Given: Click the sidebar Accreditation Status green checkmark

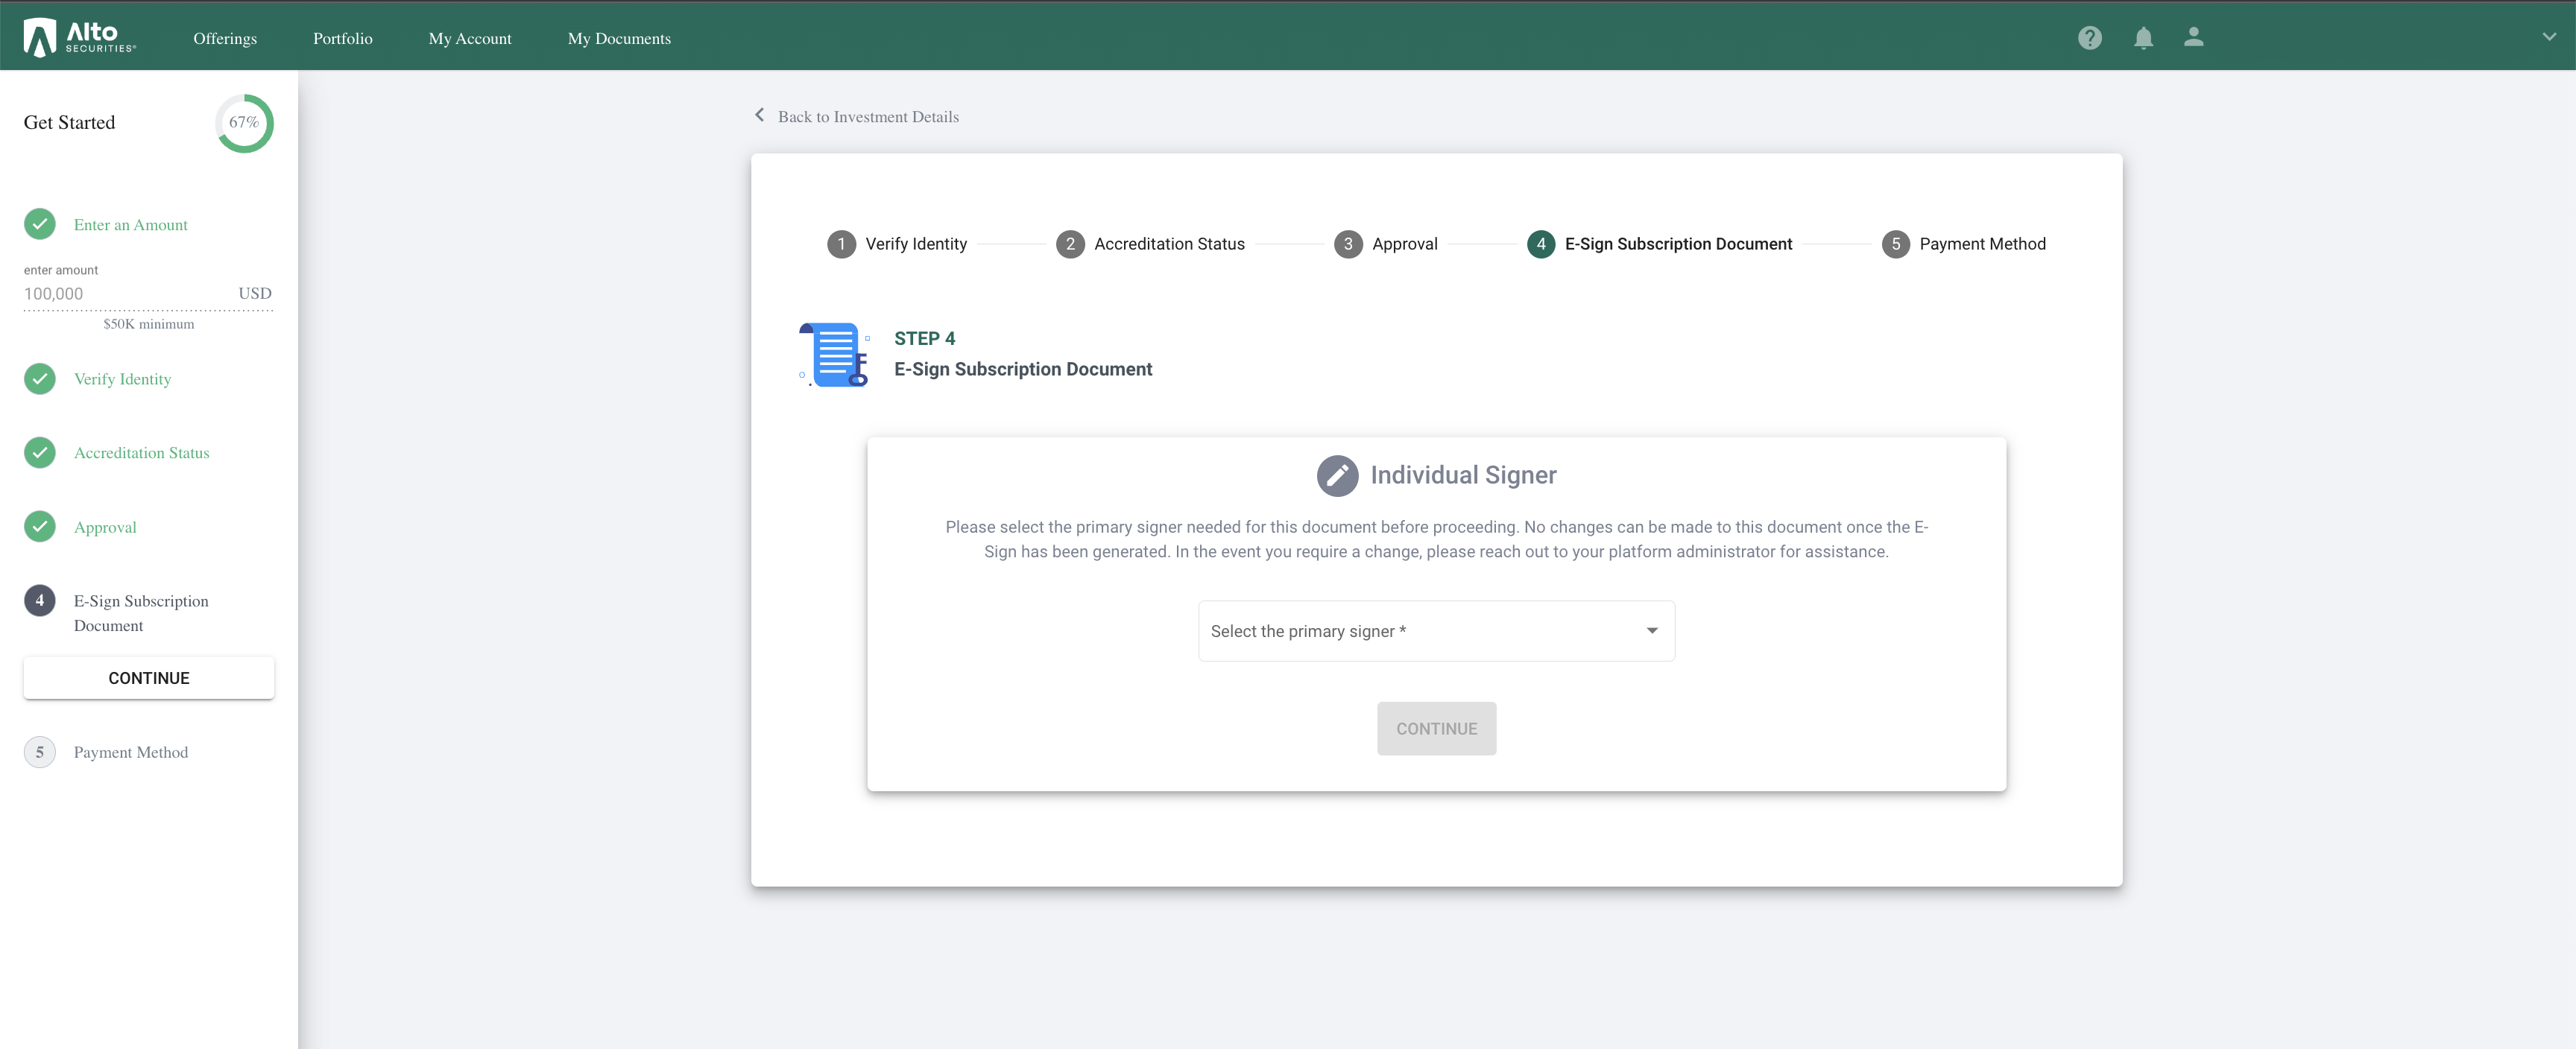Looking at the screenshot, I should click(x=40, y=452).
